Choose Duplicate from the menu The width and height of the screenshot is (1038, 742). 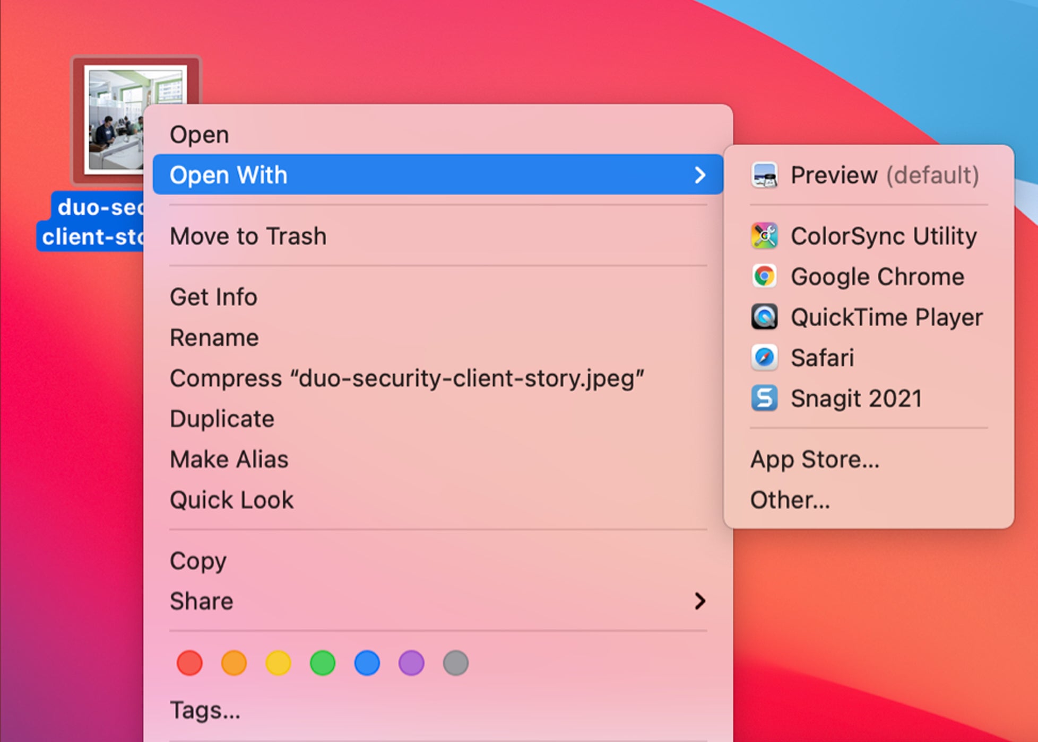[x=438, y=419]
